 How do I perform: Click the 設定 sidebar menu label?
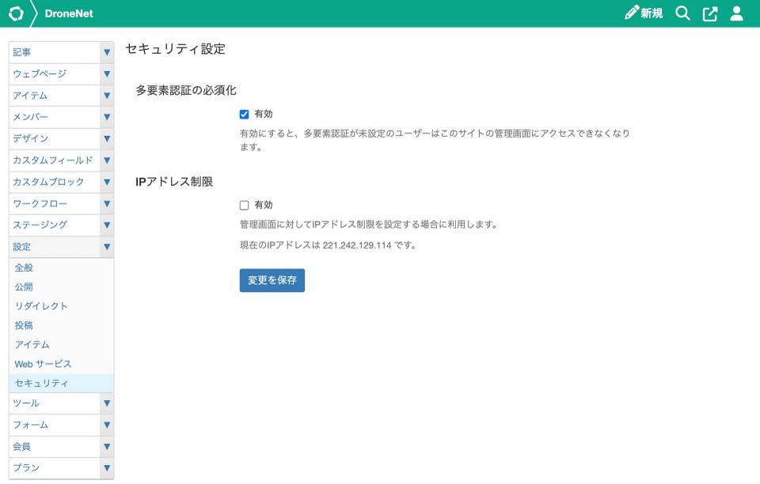click(55, 247)
